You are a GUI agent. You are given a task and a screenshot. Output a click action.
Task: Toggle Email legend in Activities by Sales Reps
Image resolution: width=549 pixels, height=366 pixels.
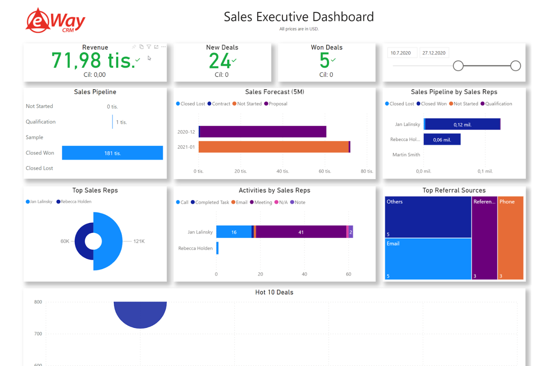tap(239, 202)
